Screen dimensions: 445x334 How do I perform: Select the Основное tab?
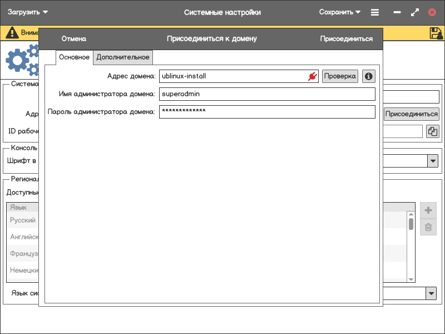(74, 57)
